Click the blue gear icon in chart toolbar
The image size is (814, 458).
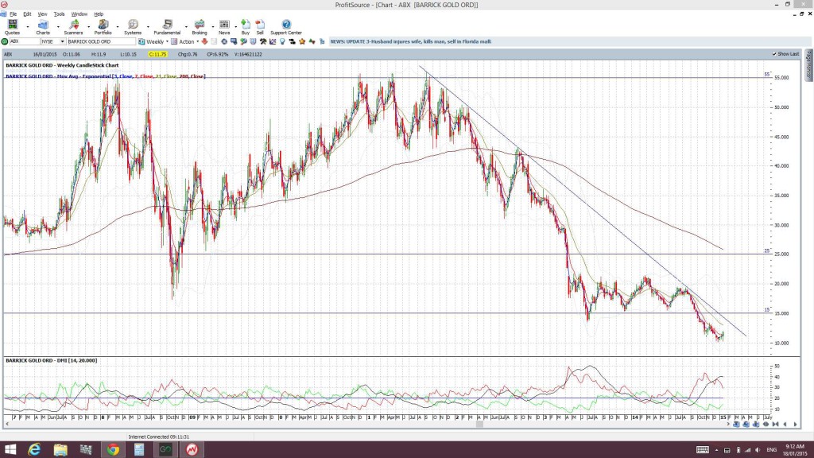[224, 41]
